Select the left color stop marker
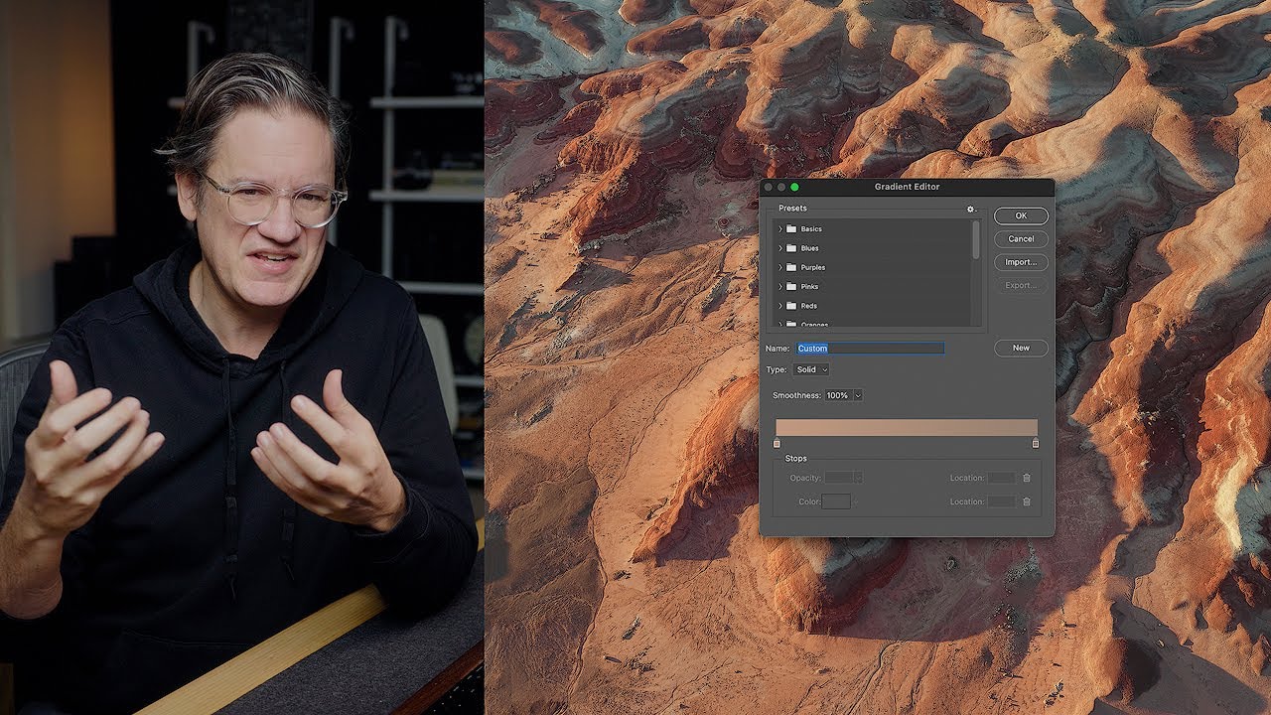 pyautogui.click(x=777, y=443)
